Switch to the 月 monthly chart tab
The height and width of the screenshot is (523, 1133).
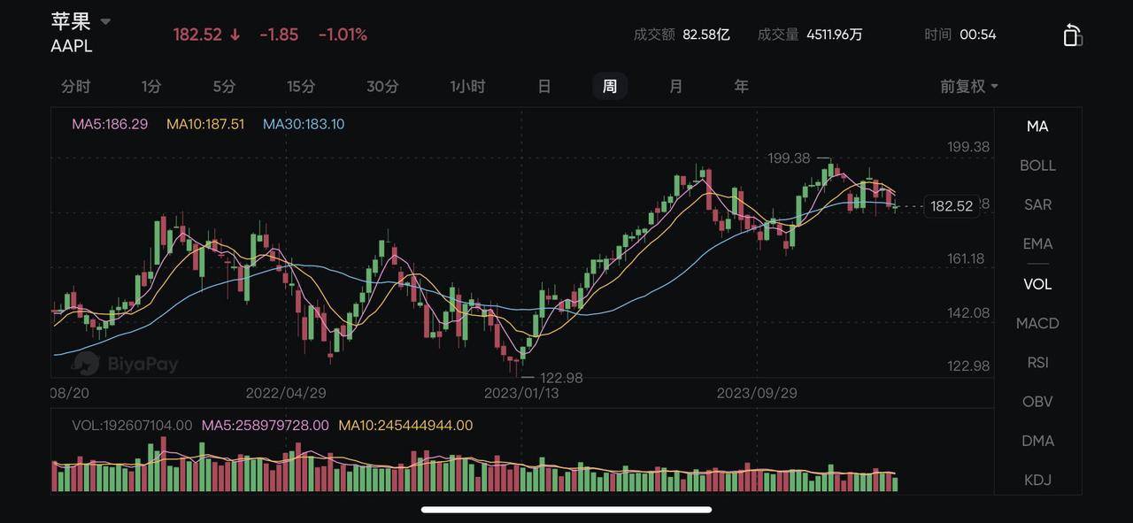[676, 86]
